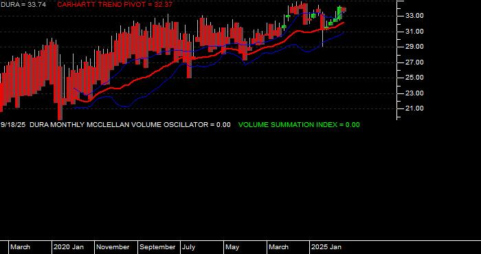Select the 2020 Jan timeline marker
The width and height of the screenshot is (481, 254).
pyautogui.click(x=69, y=247)
